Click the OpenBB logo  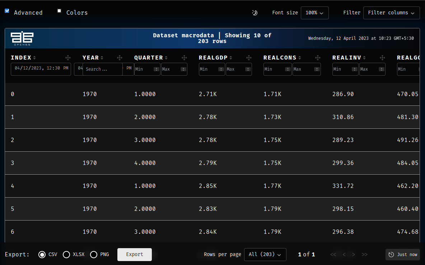coord(22,38)
